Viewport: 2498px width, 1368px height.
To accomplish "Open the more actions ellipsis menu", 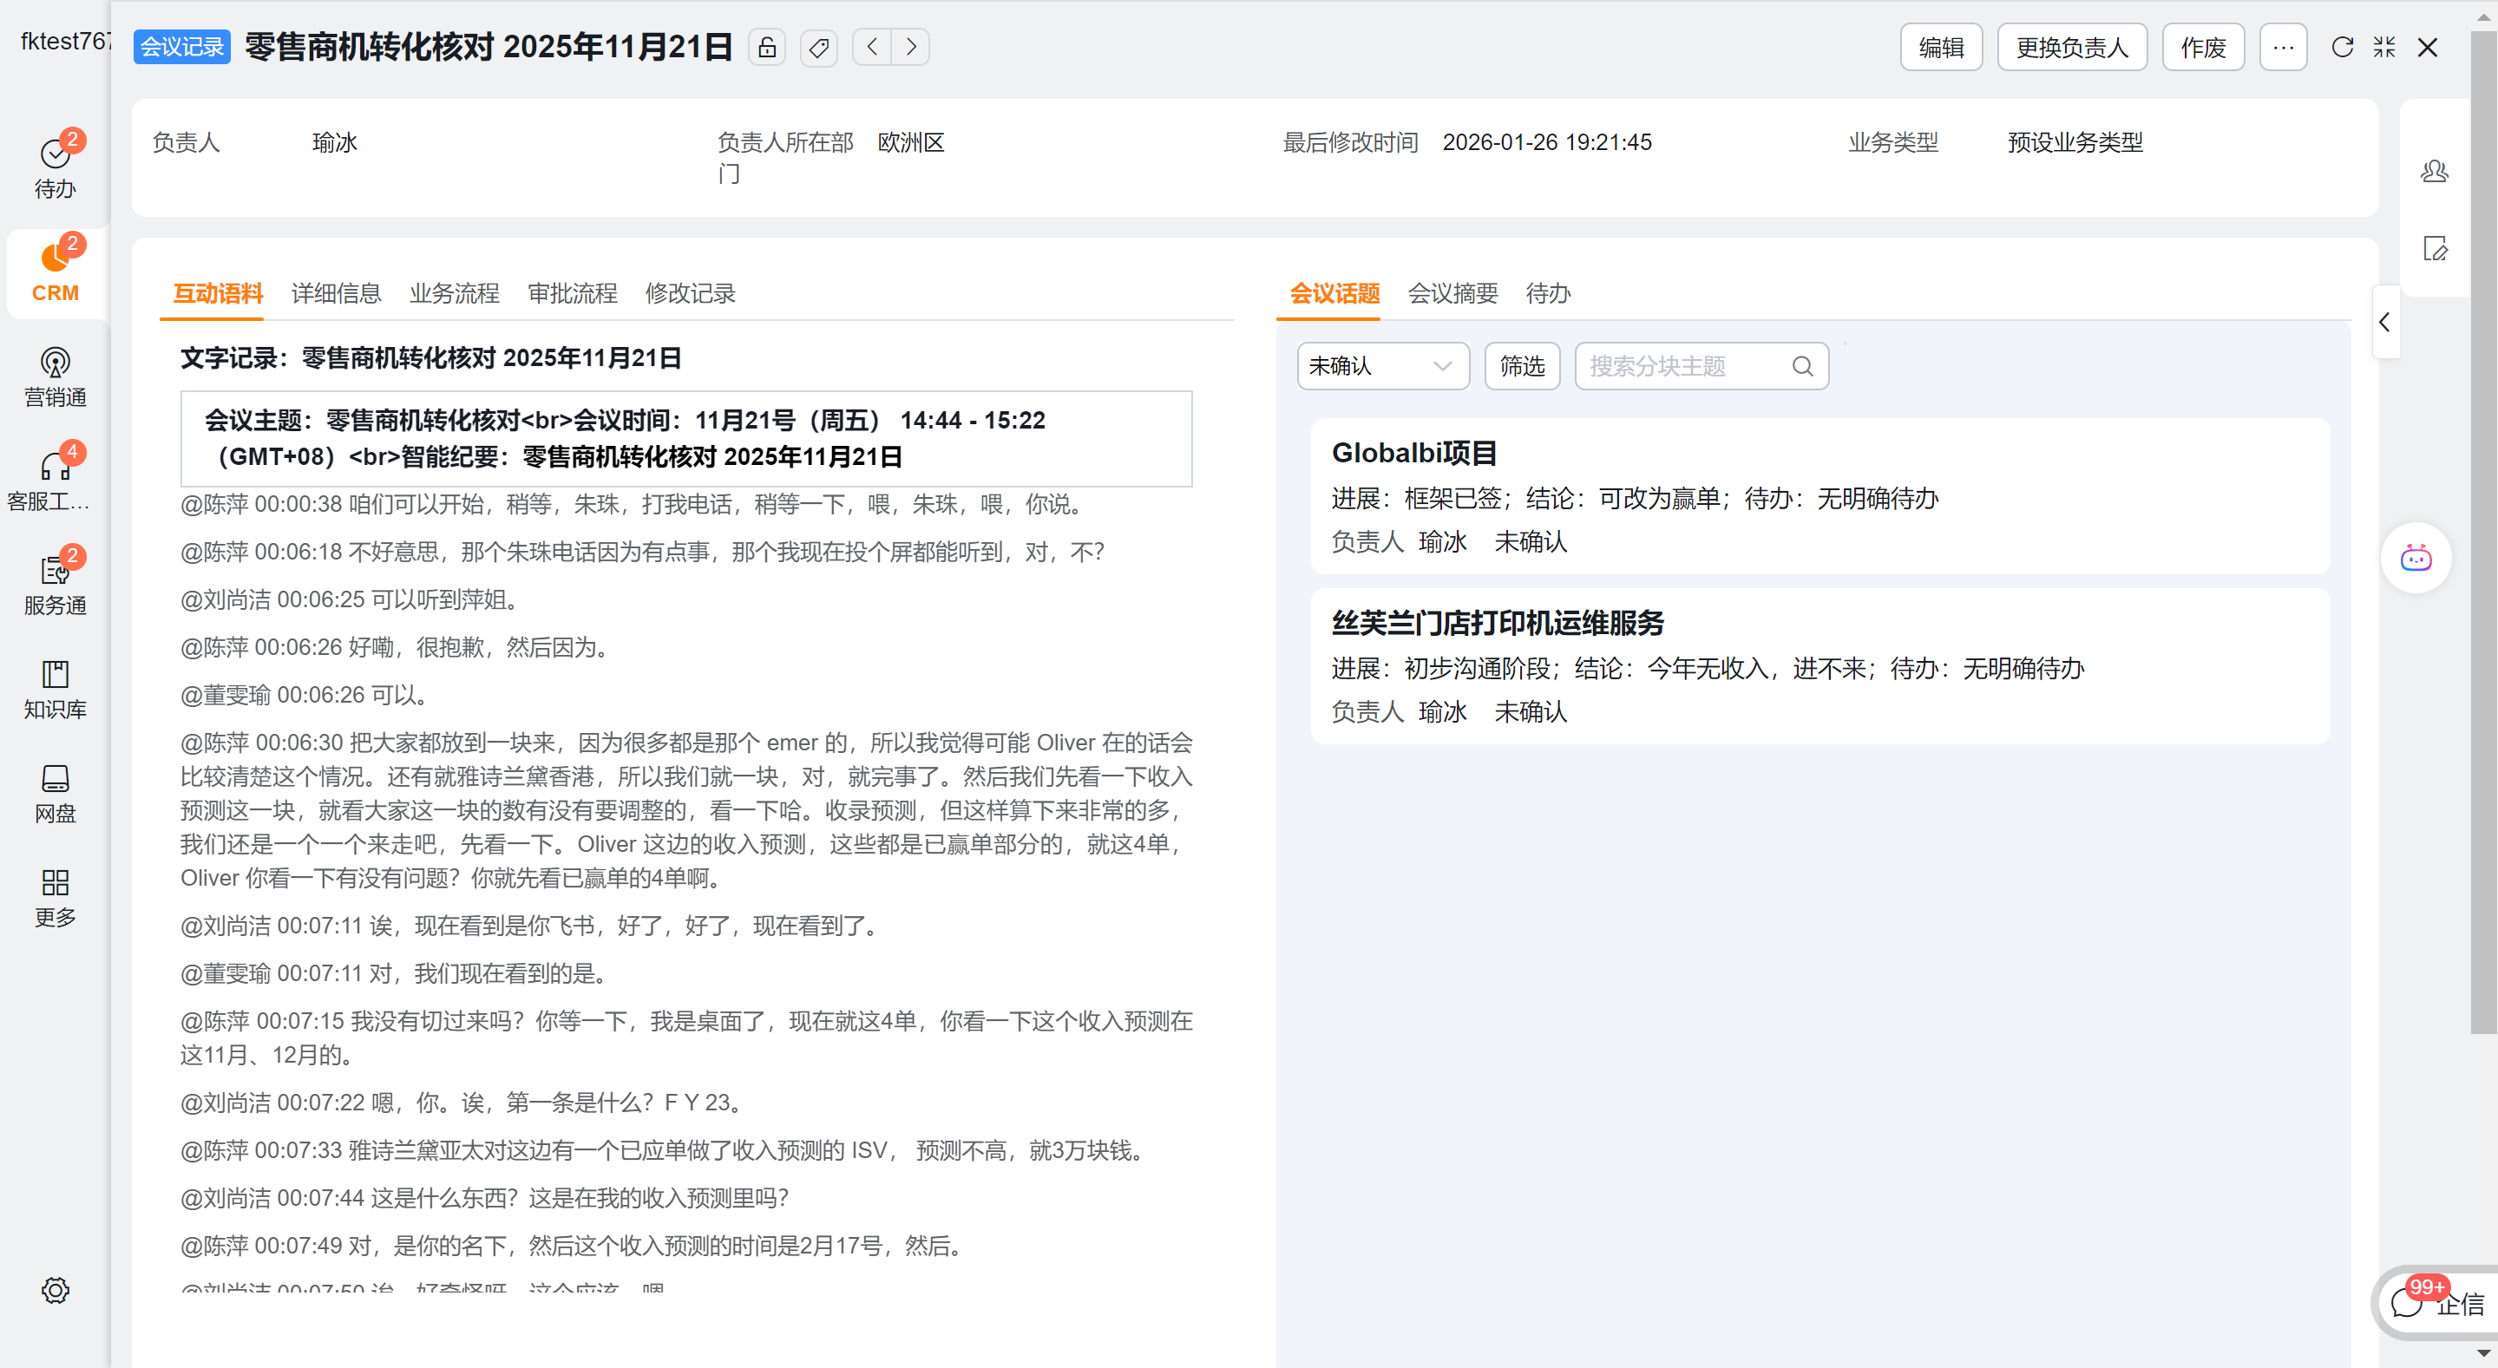I will click(2283, 47).
